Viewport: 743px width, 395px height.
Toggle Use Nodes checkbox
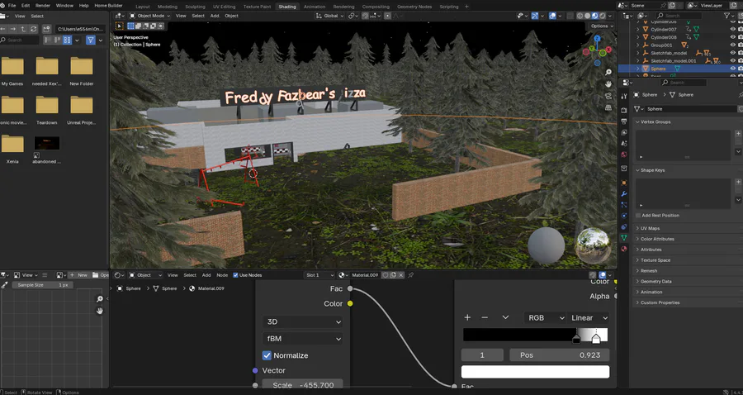235,275
